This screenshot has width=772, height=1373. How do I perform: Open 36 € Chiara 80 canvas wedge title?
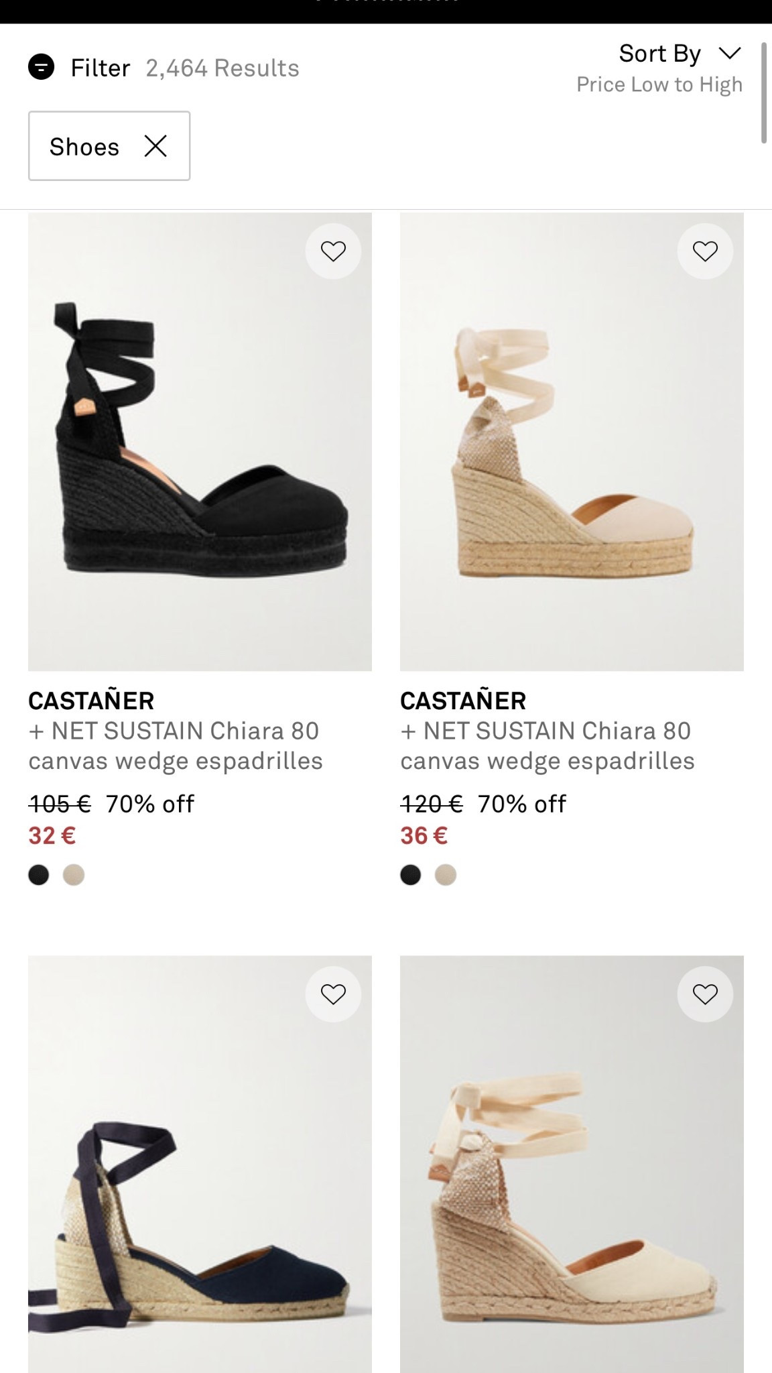(x=548, y=745)
